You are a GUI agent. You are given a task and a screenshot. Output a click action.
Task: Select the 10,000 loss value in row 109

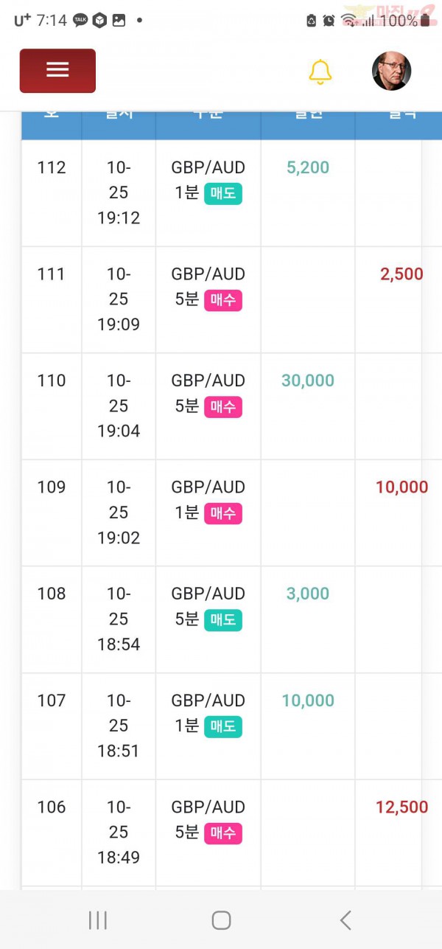pos(401,487)
